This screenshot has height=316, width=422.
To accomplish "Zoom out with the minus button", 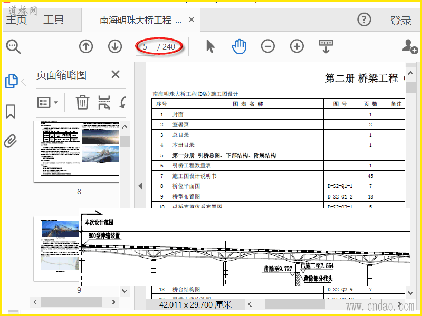I will point(268,46).
